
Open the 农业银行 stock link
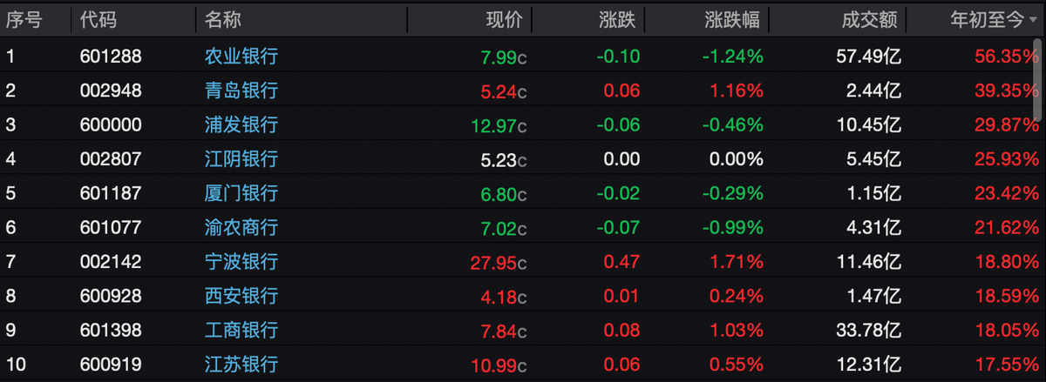click(241, 57)
